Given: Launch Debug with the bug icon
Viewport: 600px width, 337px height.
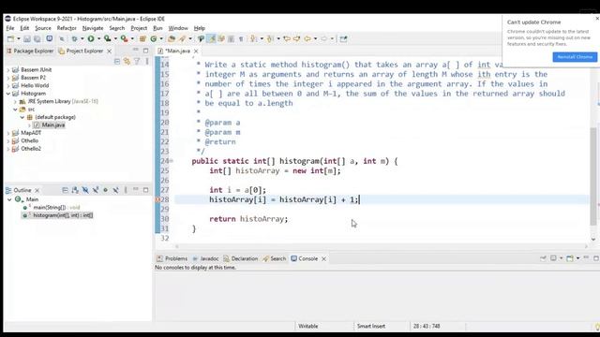Looking at the screenshot, I should [74, 38].
